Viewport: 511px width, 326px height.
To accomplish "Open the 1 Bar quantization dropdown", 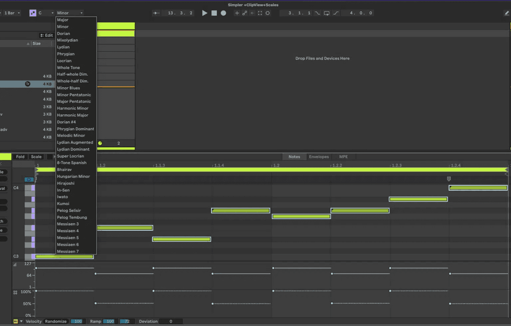I will click(x=12, y=13).
